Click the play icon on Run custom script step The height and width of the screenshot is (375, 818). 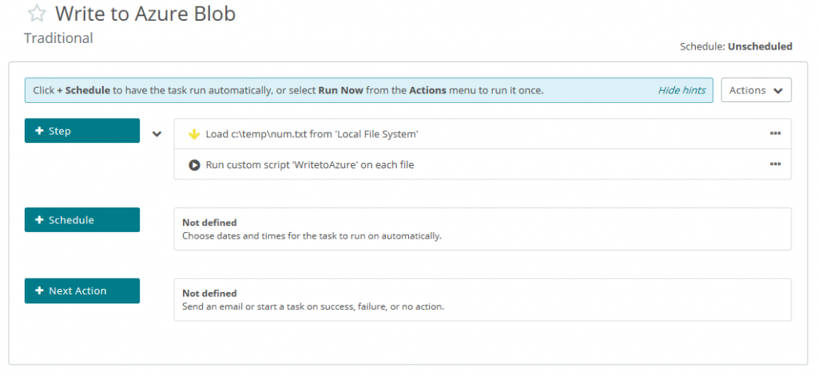pos(193,164)
